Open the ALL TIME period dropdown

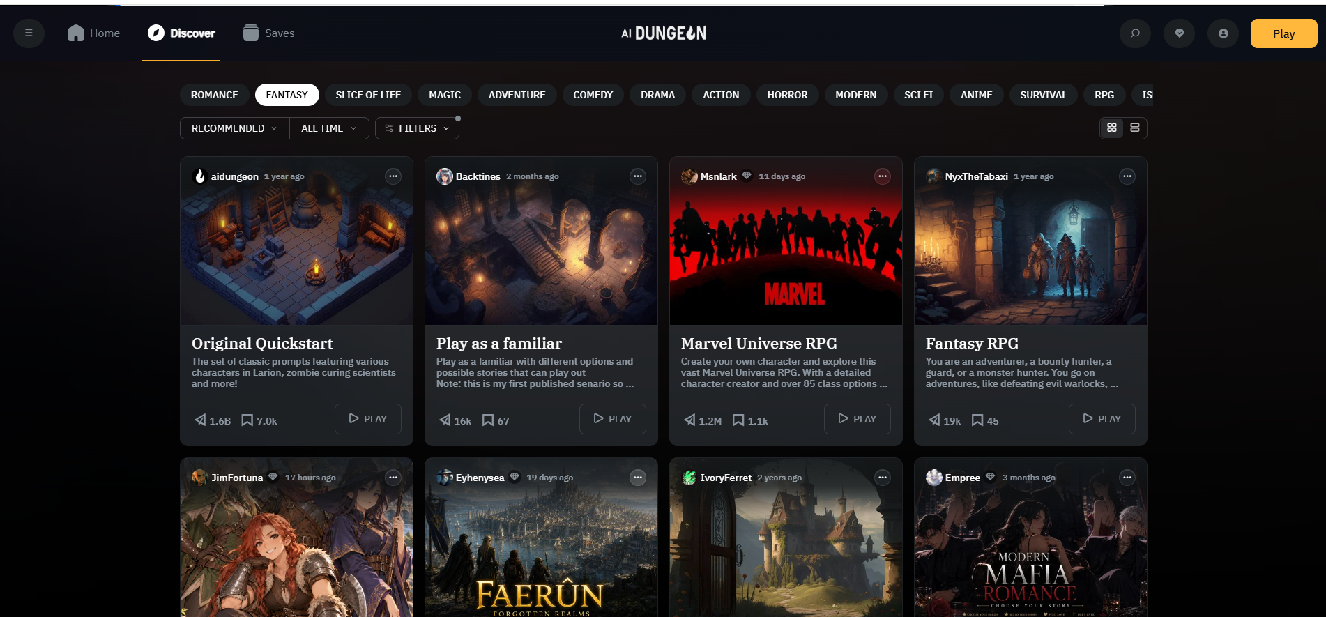329,128
